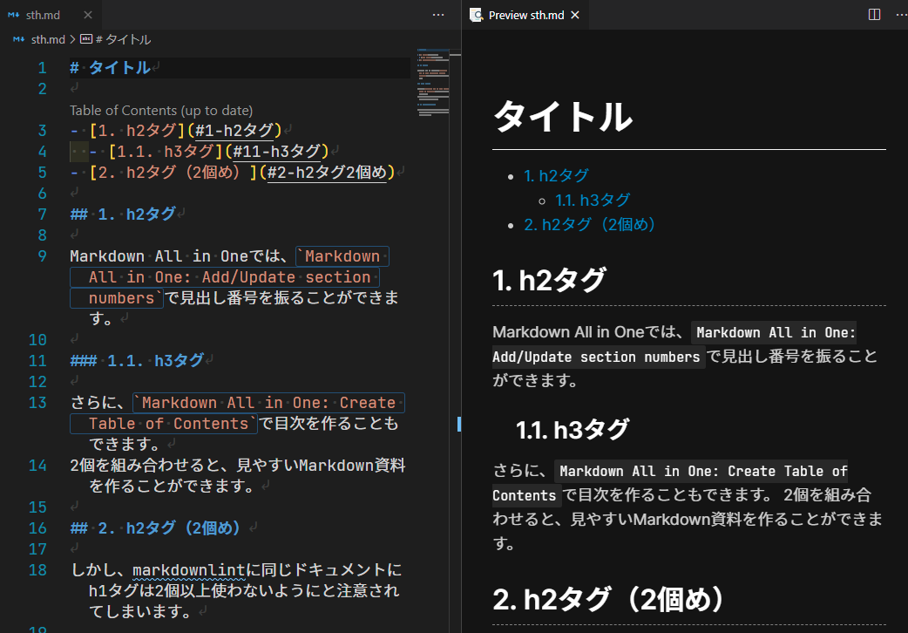
Task: Click the Markdown file icon on the sth.md tab
Action: tap(12, 14)
